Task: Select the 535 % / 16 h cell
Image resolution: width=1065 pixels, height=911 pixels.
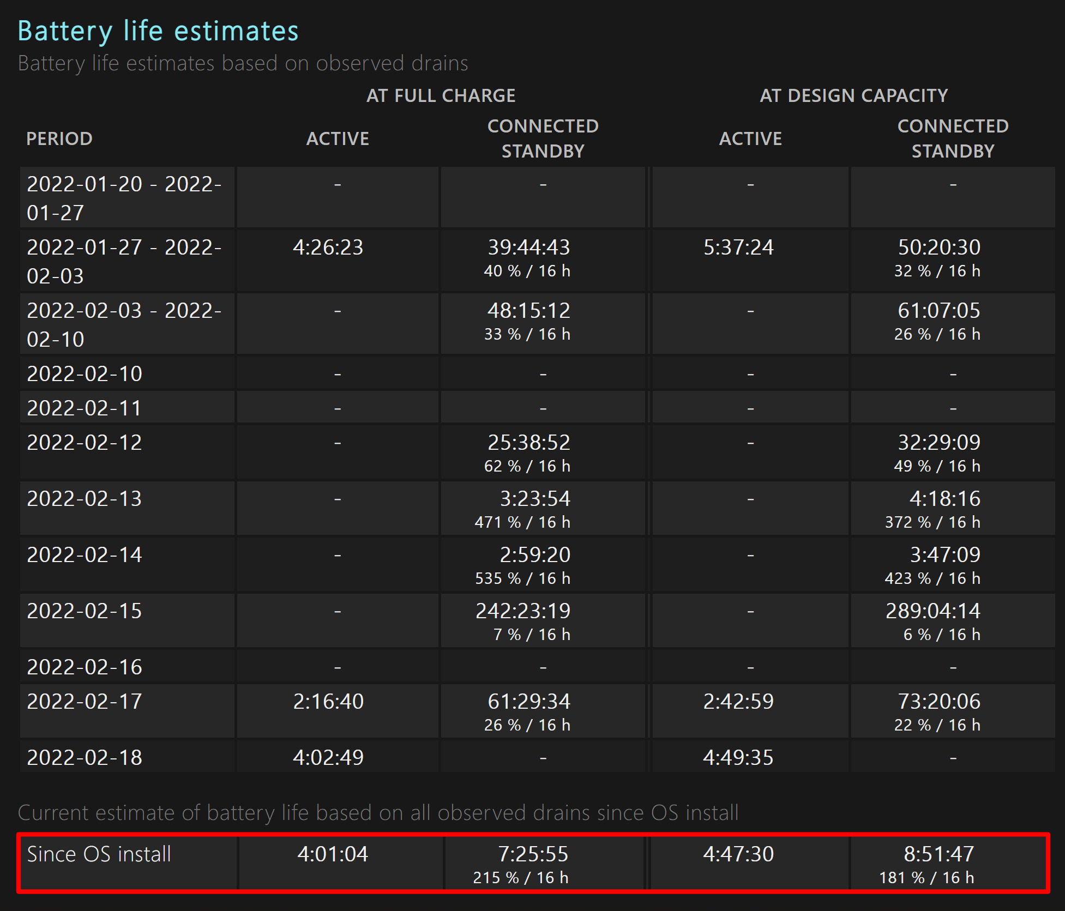Action: point(543,564)
